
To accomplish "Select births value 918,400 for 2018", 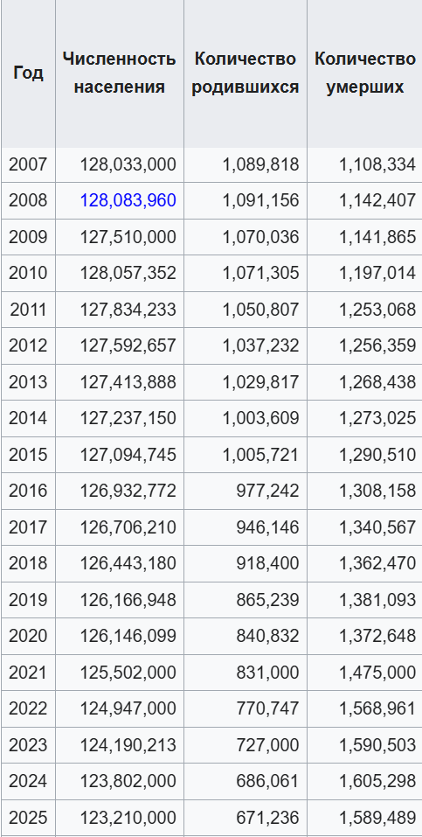I will tap(268, 564).
